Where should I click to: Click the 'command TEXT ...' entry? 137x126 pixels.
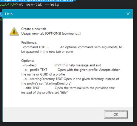click(36, 47)
